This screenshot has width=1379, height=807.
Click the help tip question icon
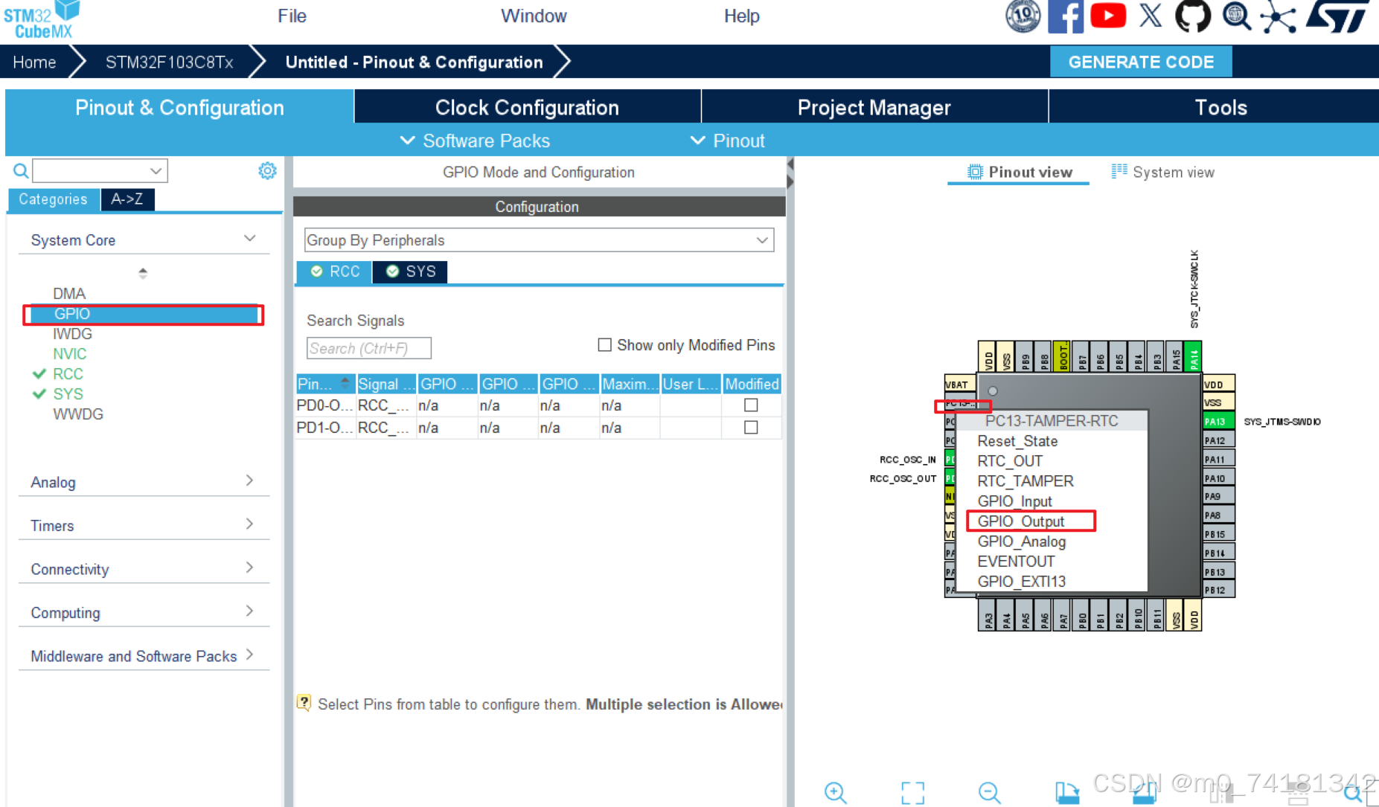coord(304,703)
